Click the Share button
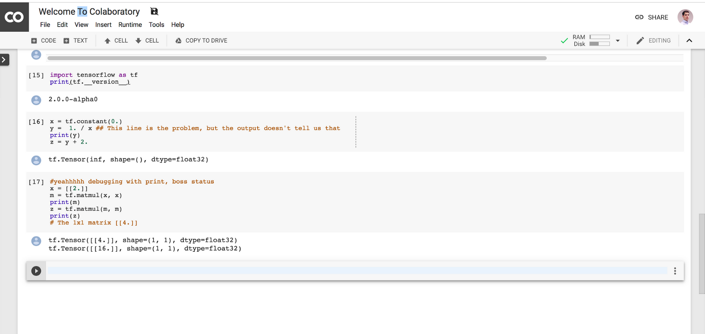 (x=652, y=17)
